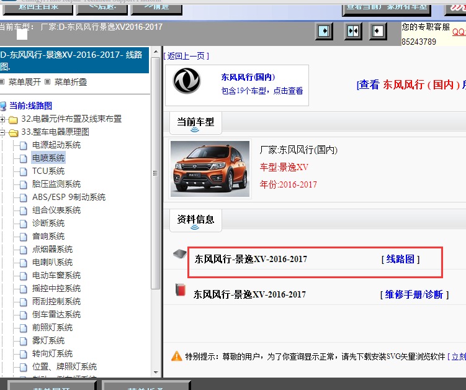The image size is (466, 390).
Task: Open 雾灯系统 tree item
Action: (48, 340)
